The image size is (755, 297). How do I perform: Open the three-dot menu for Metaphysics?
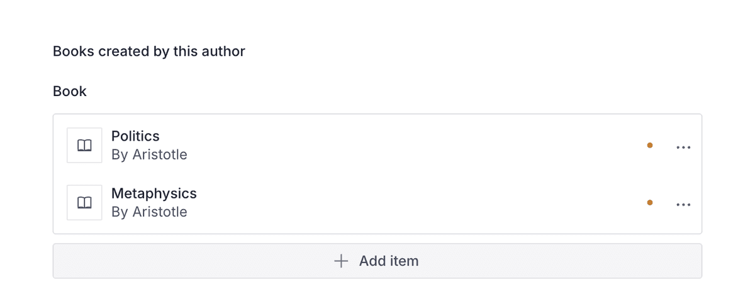pyautogui.click(x=683, y=205)
